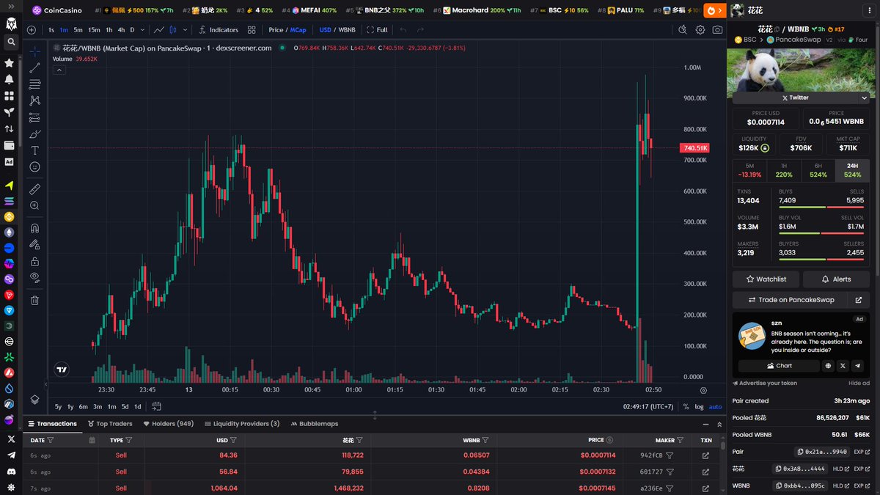The width and height of the screenshot is (880, 495).
Task: Expand the Twitter socials chevron
Action: click(x=864, y=98)
